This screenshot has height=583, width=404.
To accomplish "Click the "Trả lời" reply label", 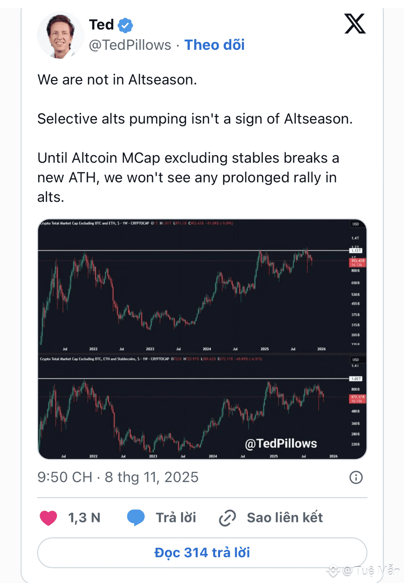I will 176,518.
